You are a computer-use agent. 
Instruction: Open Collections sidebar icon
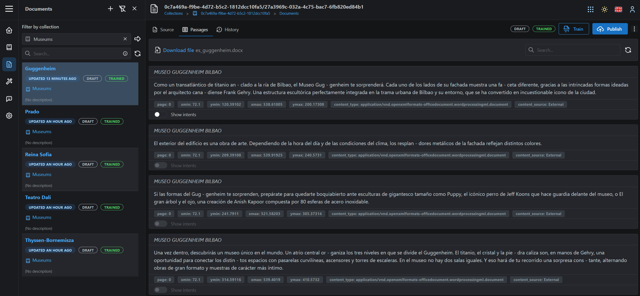(x=9, y=47)
